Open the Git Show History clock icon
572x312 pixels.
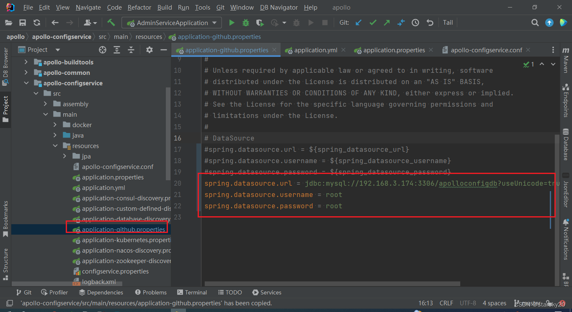415,23
